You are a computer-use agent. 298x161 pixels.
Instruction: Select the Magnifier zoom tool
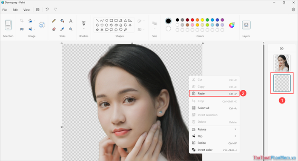tap(71, 29)
